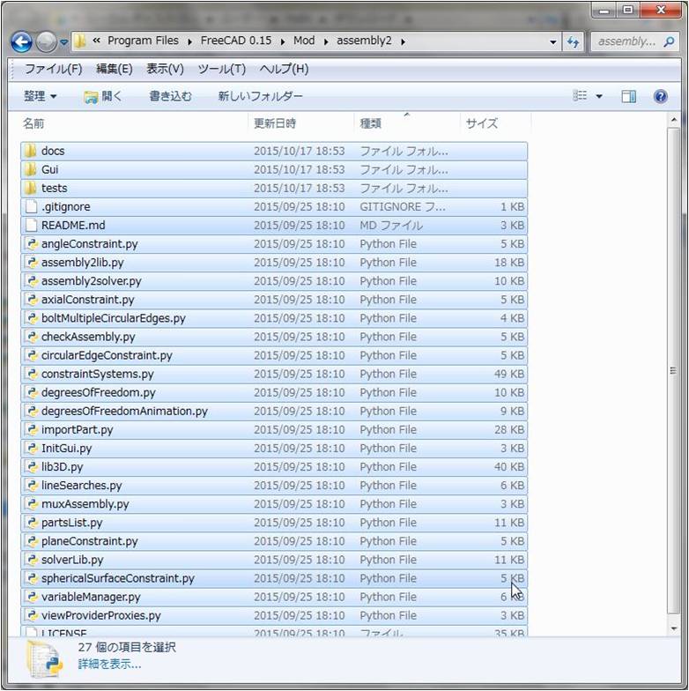Click the lib3D.py Python icon
The width and height of the screenshot is (689, 691).
pos(31,467)
